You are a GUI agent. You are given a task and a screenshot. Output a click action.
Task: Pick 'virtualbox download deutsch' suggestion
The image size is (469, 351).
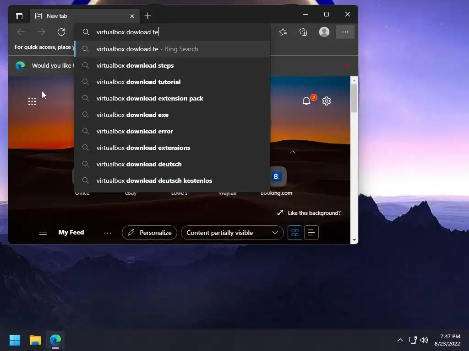click(x=172, y=164)
